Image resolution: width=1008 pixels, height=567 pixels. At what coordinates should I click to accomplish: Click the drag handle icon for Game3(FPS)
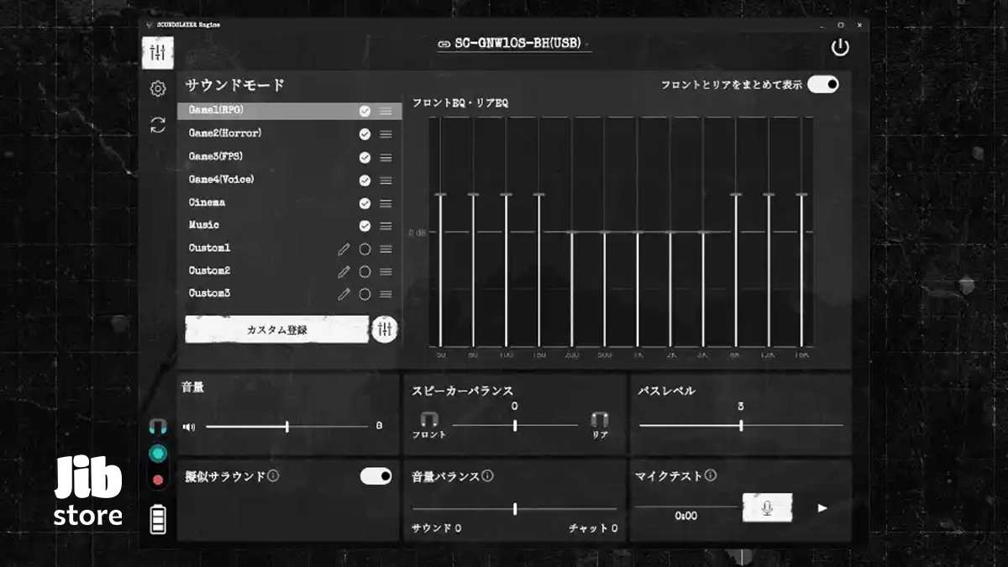coord(386,157)
